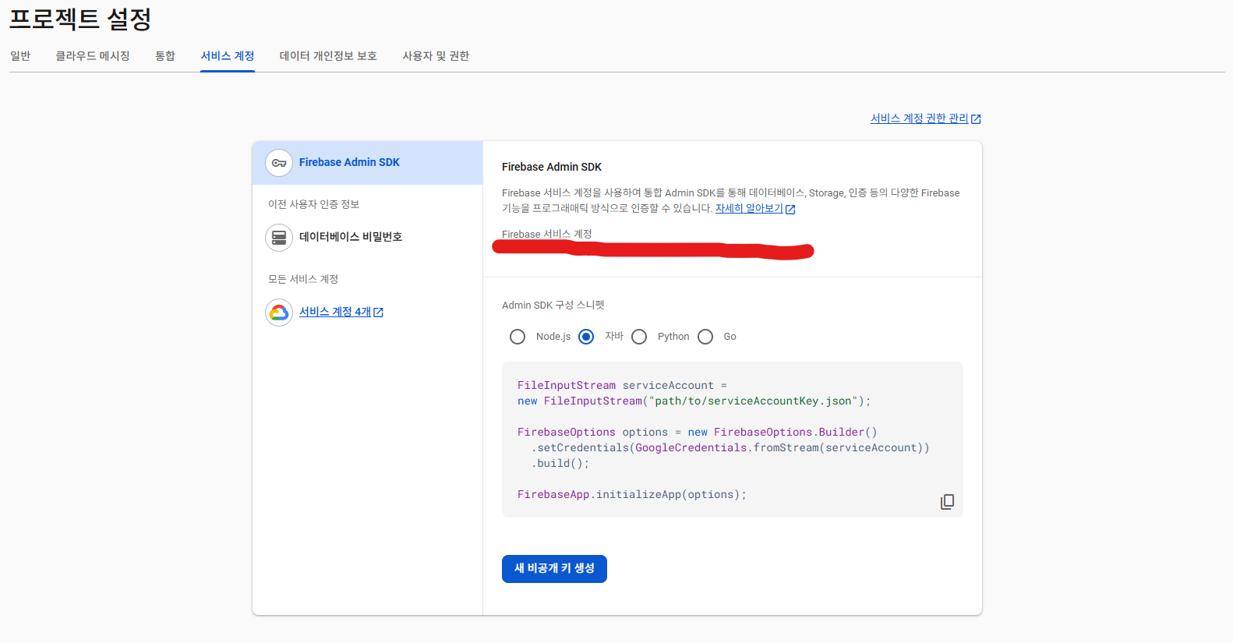Click the path/to/serviceAccountKey.json code line

[x=694, y=401]
